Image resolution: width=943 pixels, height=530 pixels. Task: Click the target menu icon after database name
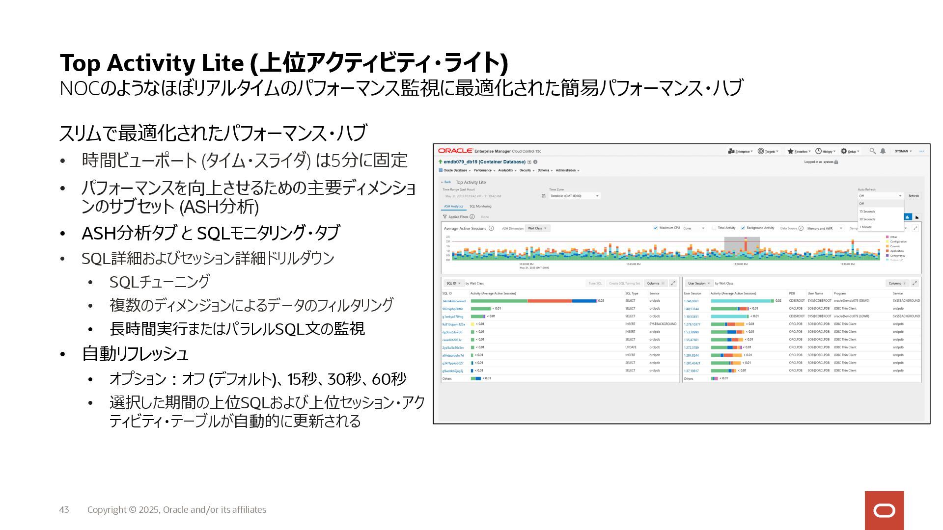click(x=529, y=162)
